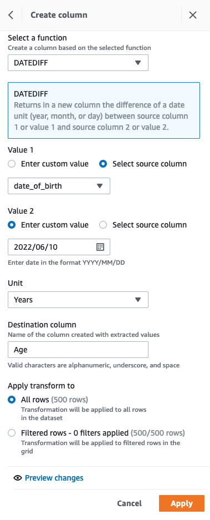Choose the All rows radio option
Image resolution: width=210 pixels, height=520 pixels.
(x=12, y=400)
